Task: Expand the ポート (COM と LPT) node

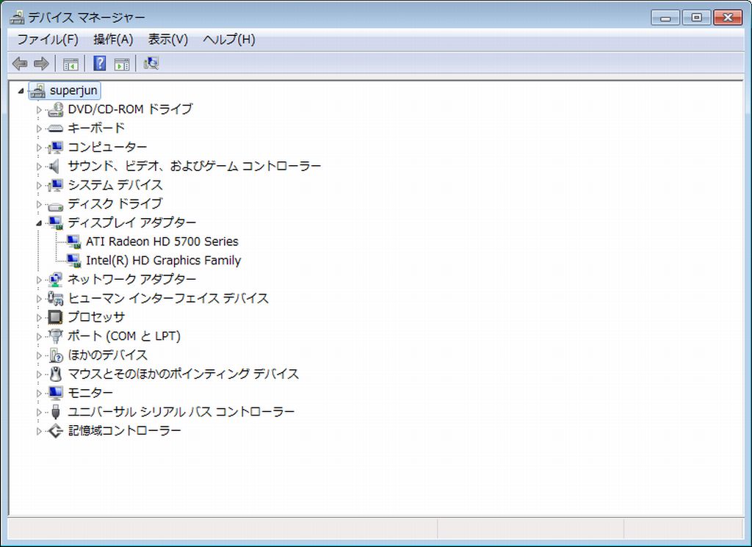Action: pos(39,336)
